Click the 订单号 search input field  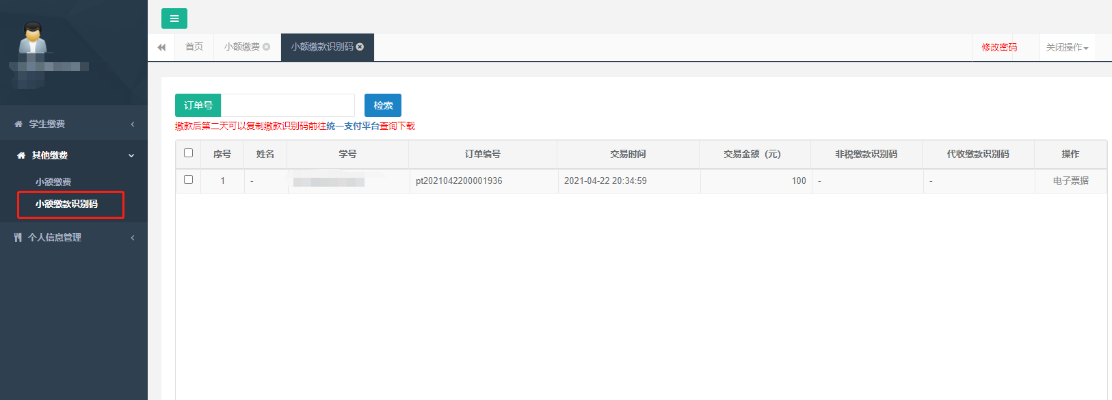click(x=287, y=105)
